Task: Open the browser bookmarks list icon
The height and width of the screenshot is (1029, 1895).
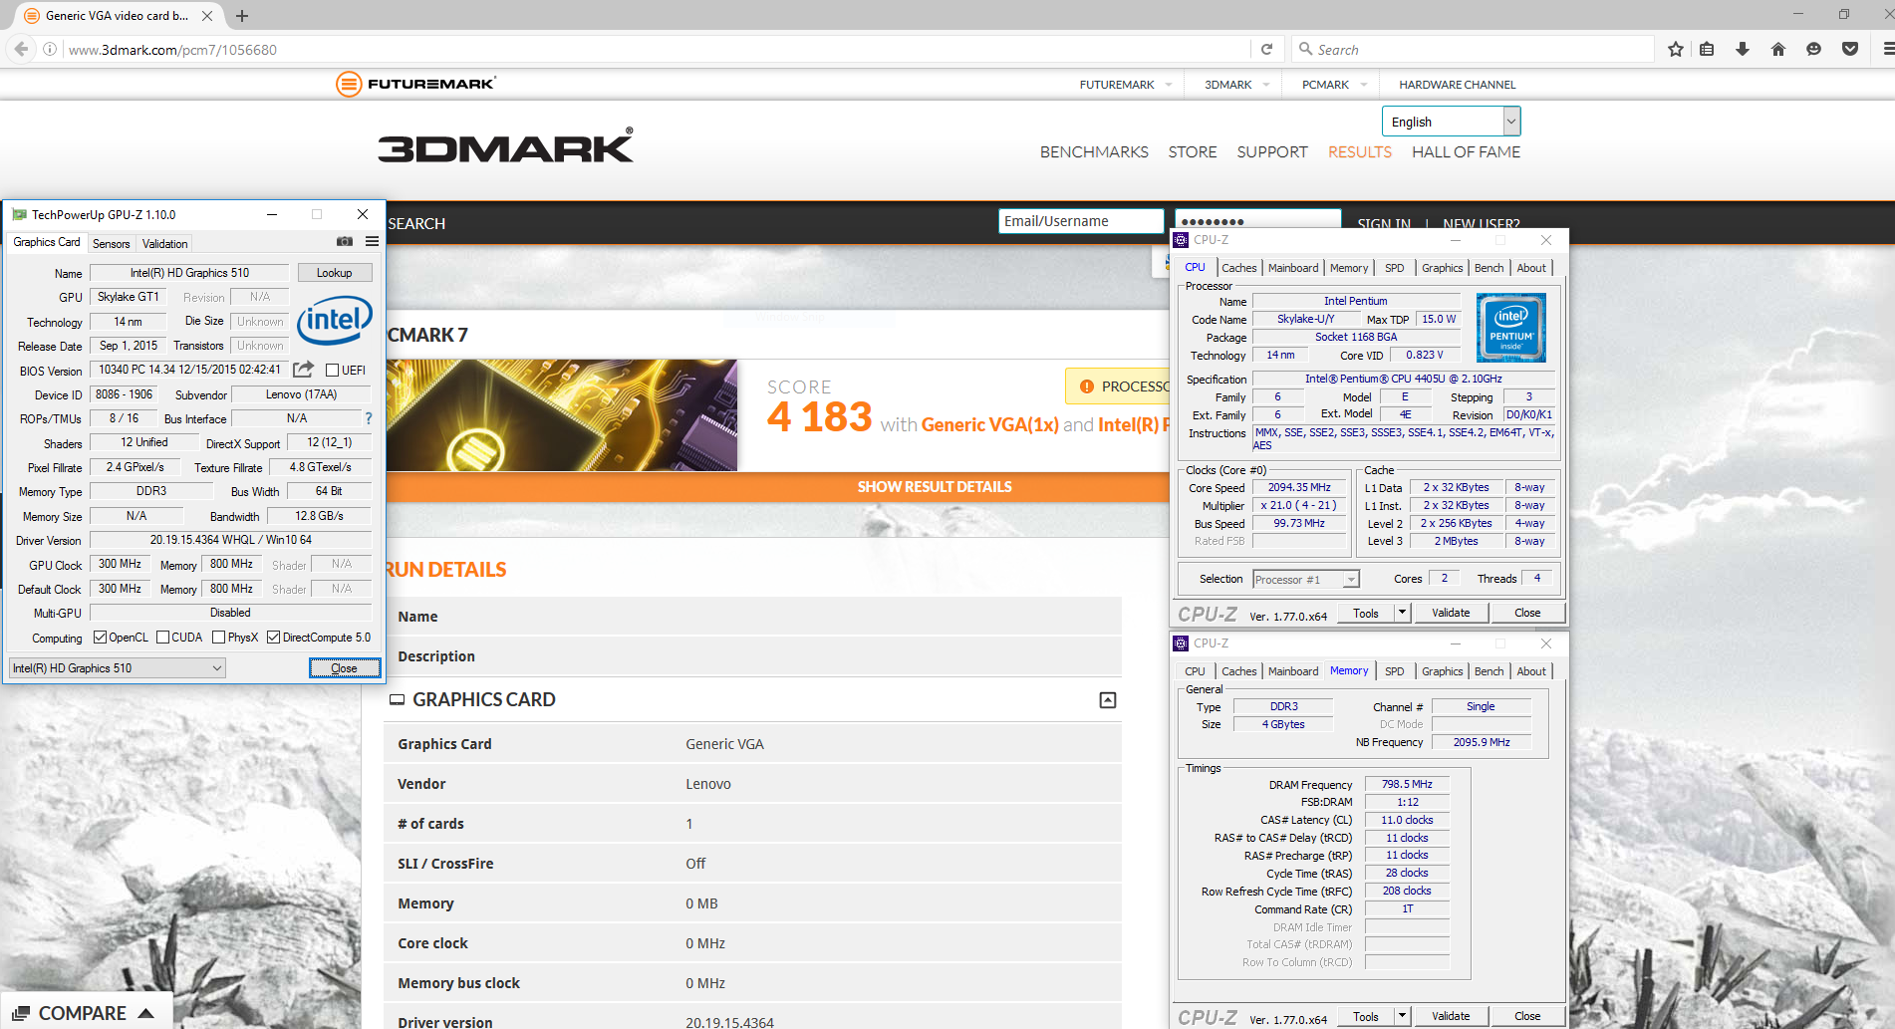Action: coord(1707,49)
